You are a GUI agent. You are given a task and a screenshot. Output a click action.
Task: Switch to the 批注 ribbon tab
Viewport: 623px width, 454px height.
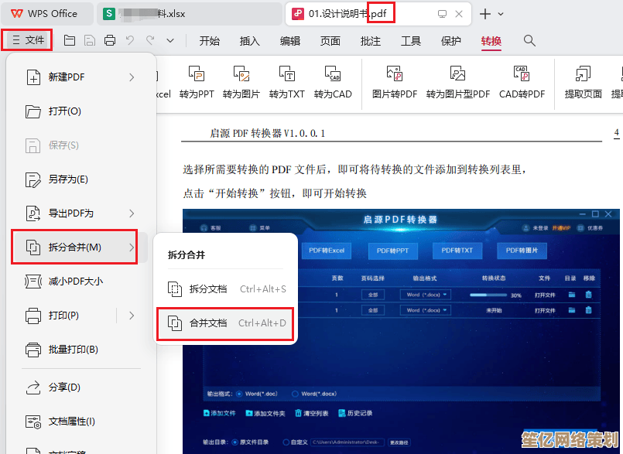click(x=370, y=40)
